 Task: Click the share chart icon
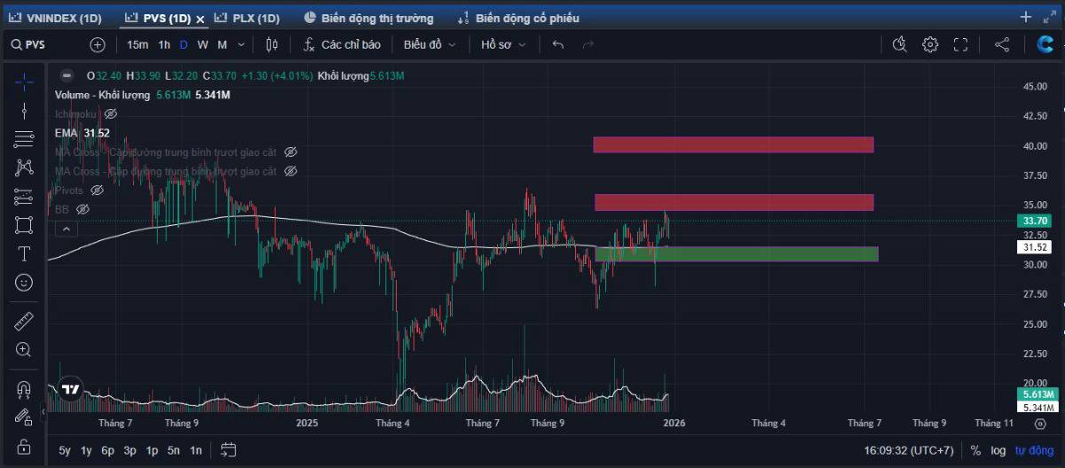coord(1002,44)
